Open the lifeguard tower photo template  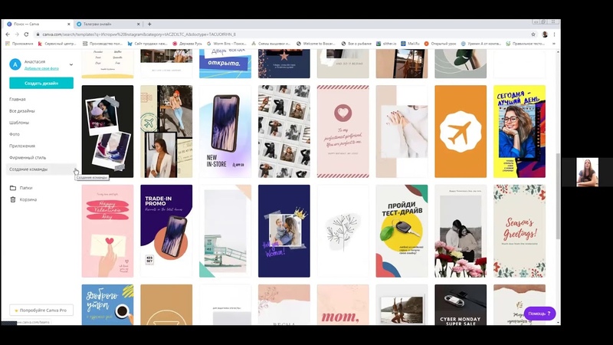coord(225,232)
